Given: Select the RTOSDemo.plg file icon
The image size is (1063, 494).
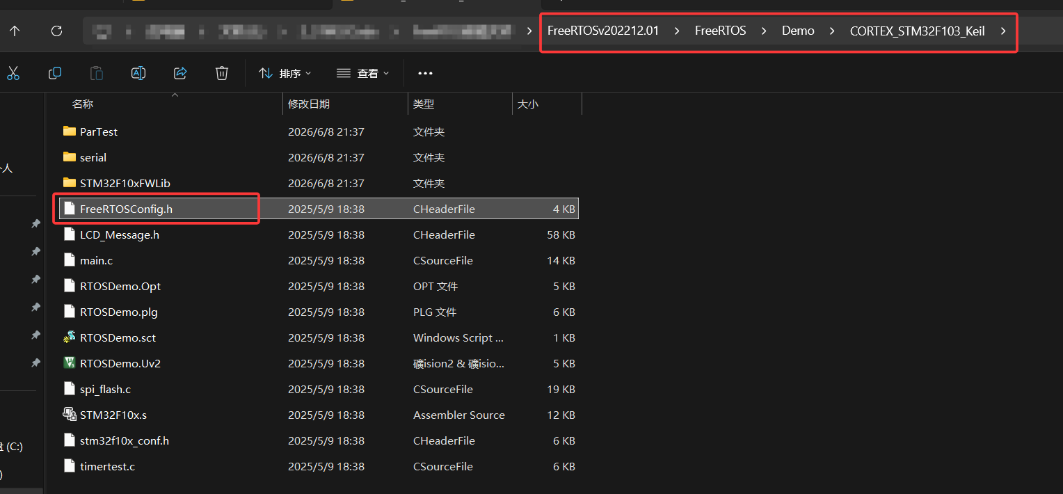Looking at the screenshot, I should 69,312.
